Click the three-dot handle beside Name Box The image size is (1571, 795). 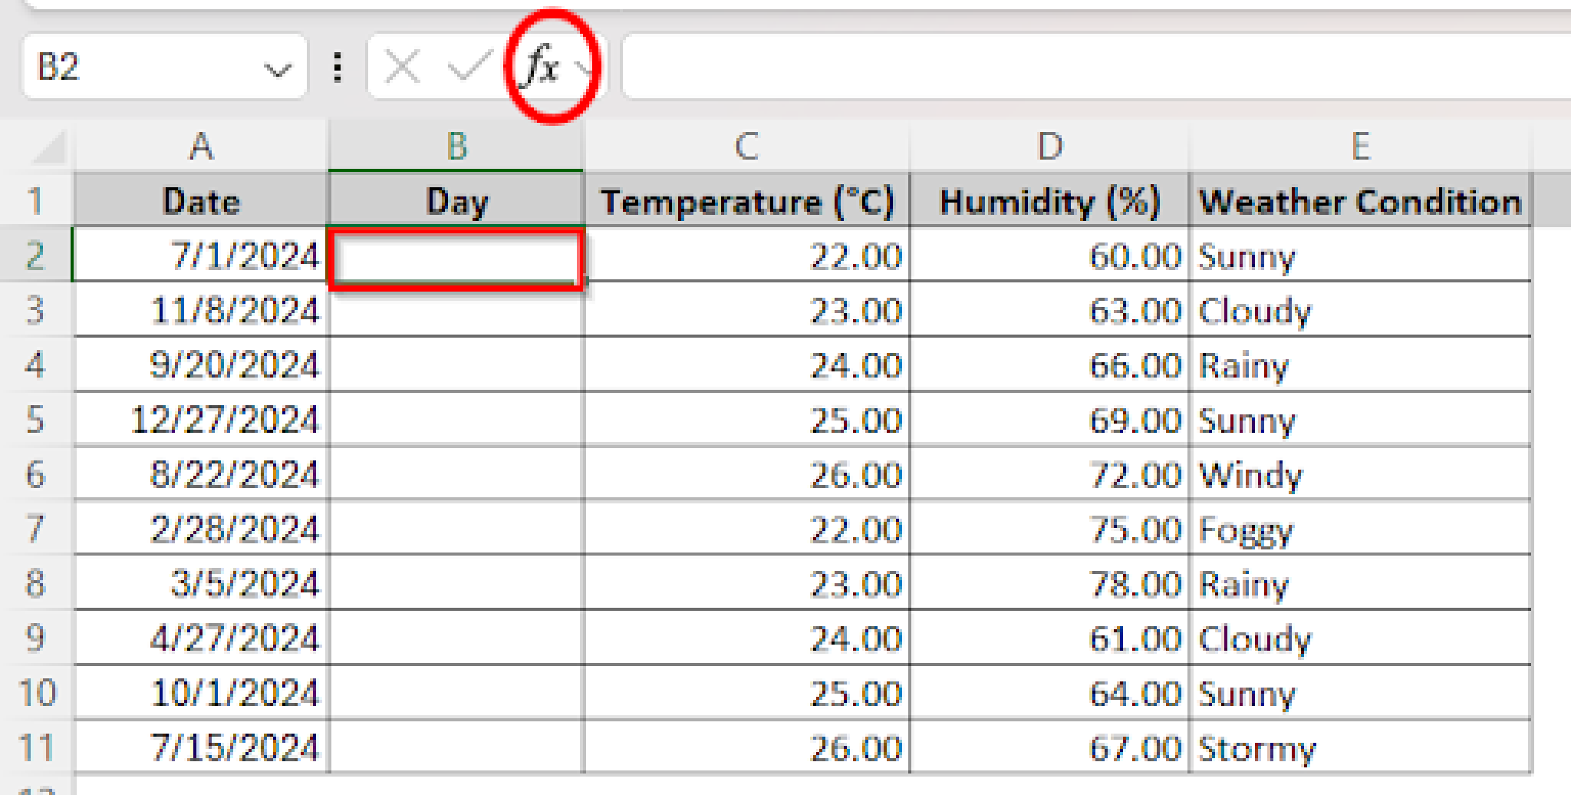tap(338, 68)
